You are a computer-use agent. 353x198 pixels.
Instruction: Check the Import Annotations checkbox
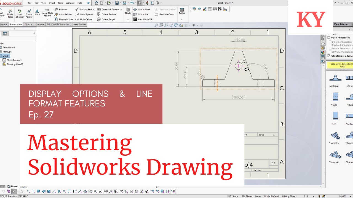click(x=329, y=38)
